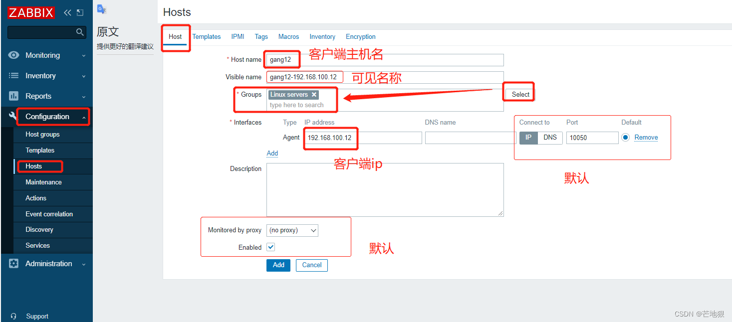The width and height of the screenshot is (732, 322).
Task: Choose DNS in Connect to
Action: [550, 138]
